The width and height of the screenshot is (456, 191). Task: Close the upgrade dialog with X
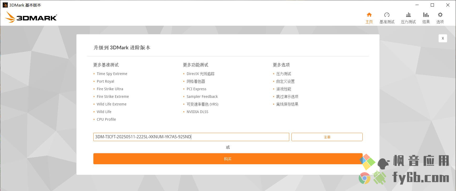(443, 38)
